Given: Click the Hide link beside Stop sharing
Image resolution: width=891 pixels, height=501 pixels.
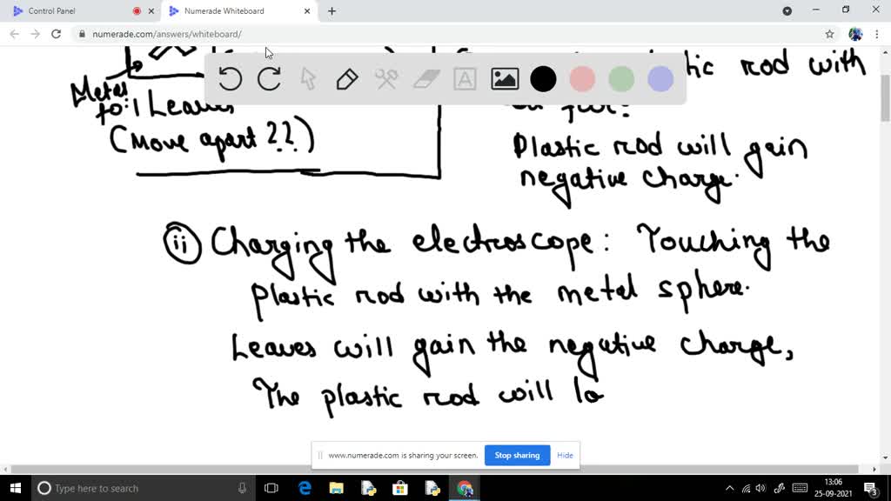Looking at the screenshot, I should tap(565, 455).
